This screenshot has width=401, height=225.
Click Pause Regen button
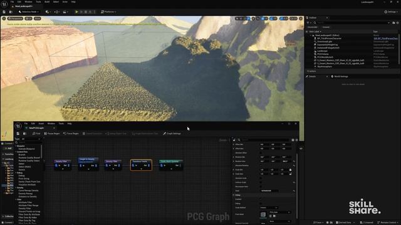click(x=52, y=133)
